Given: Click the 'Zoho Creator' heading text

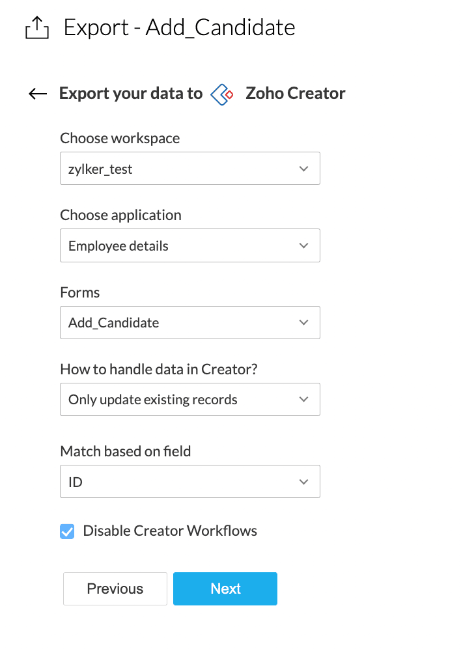Looking at the screenshot, I should (x=296, y=94).
